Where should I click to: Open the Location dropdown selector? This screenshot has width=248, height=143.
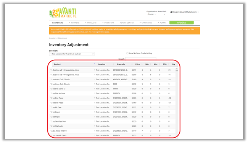pyautogui.click(x=72, y=54)
